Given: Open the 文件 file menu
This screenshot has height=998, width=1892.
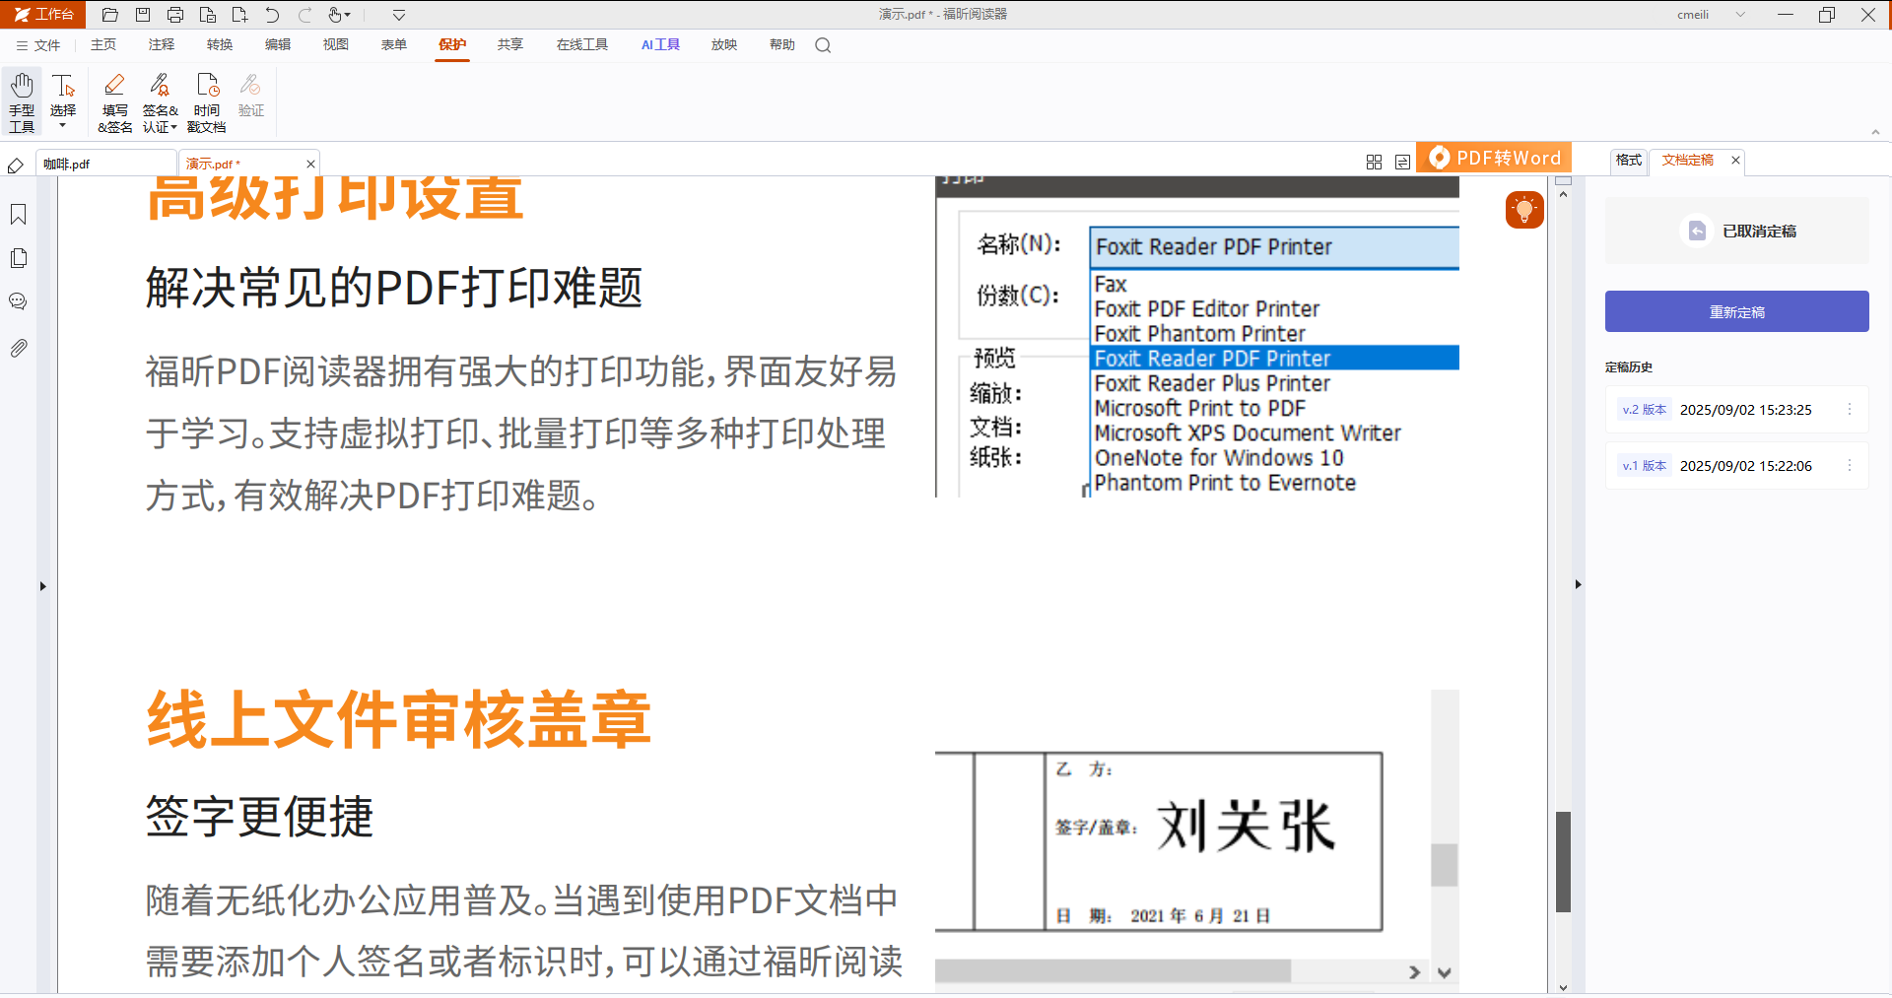Looking at the screenshot, I should pyautogui.click(x=38, y=45).
